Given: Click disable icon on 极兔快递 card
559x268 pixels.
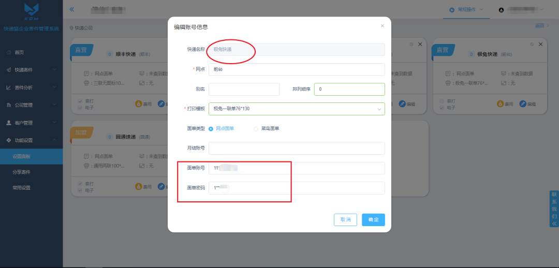Looking at the screenshot, I should (x=532, y=44).
